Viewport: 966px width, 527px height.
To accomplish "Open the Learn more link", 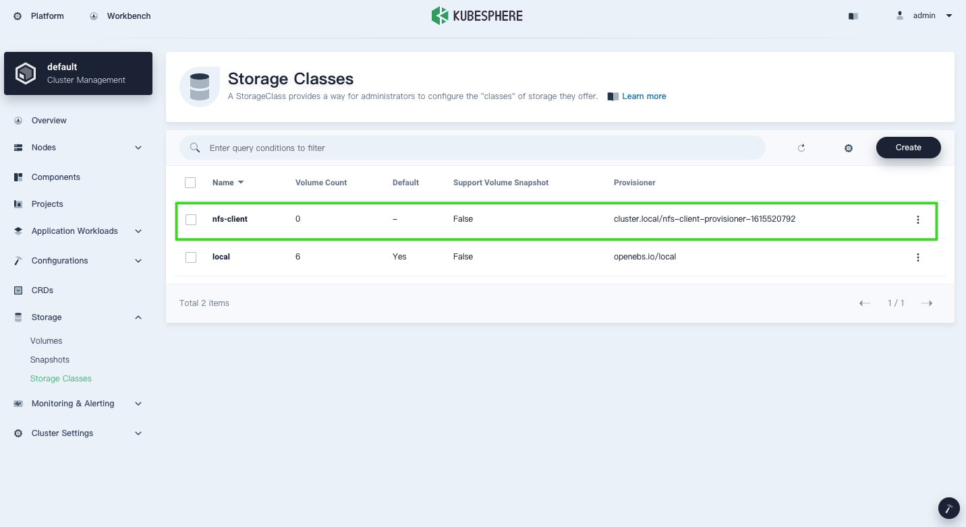I will 644,96.
